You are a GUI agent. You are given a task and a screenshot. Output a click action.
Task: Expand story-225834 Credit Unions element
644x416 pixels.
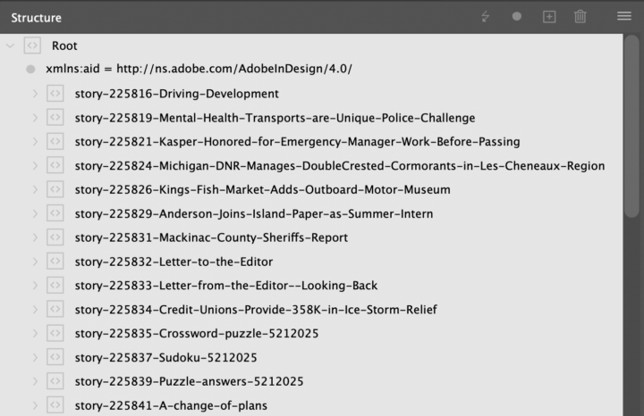pos(35,310)
